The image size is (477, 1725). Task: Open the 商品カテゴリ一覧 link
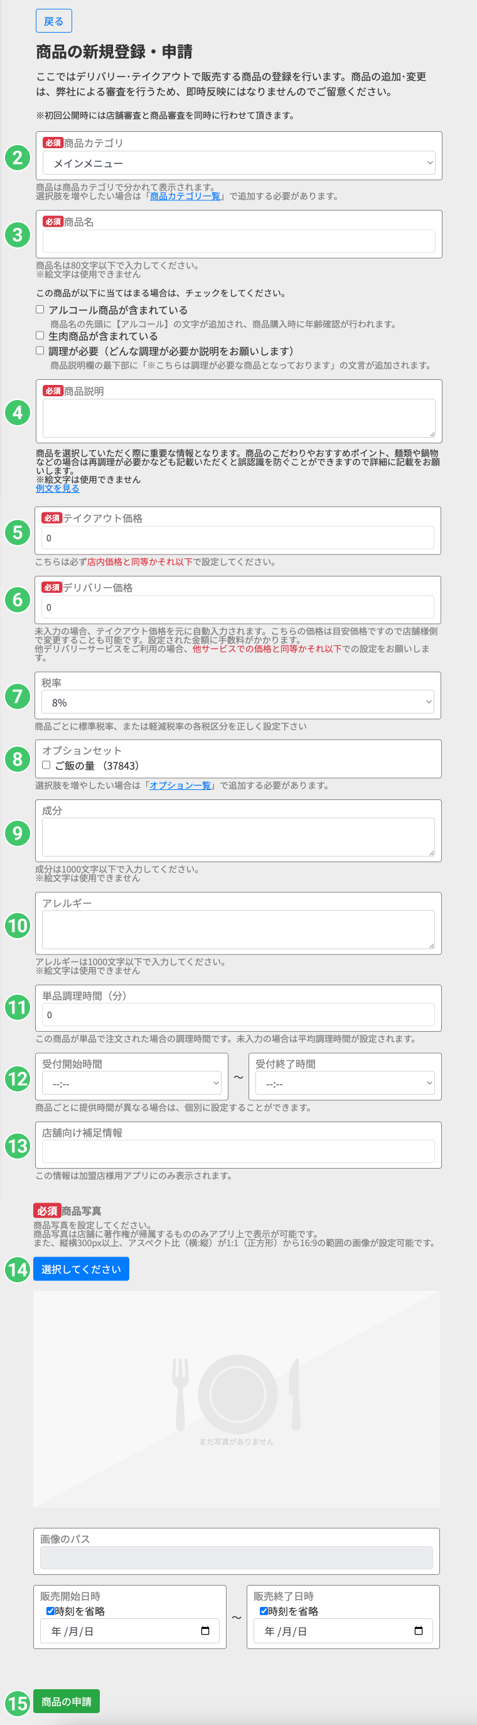coord(185,196)
